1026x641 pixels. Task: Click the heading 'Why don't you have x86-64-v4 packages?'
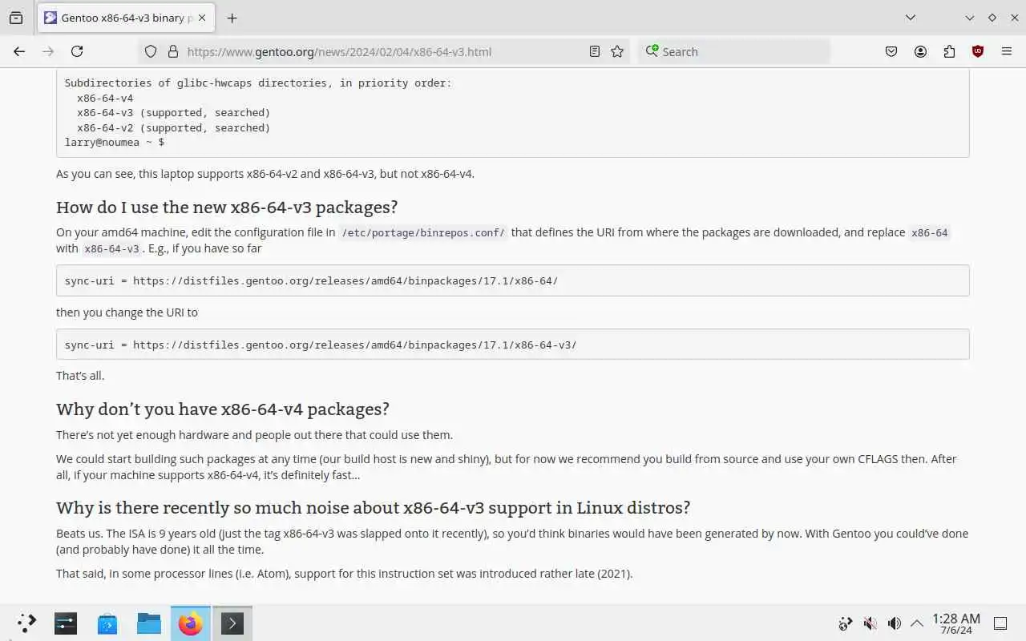click(223, 409)
